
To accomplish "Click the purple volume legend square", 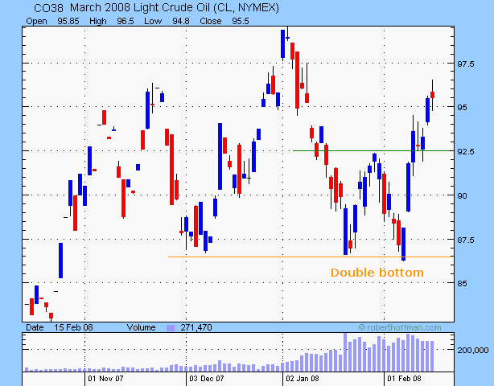I will click(x=171, y=328).
